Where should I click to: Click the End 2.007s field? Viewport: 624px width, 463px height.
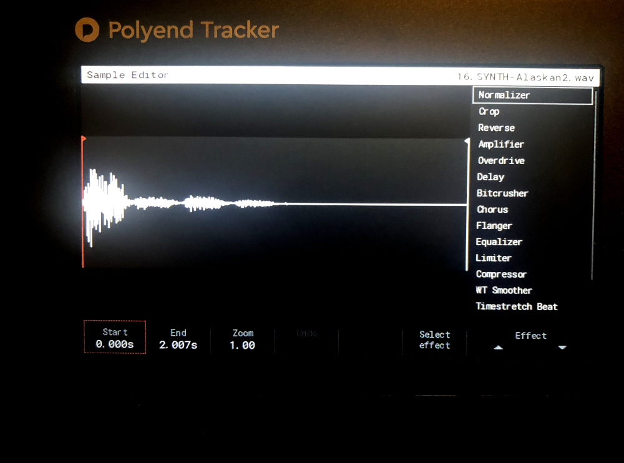[178, 339]
